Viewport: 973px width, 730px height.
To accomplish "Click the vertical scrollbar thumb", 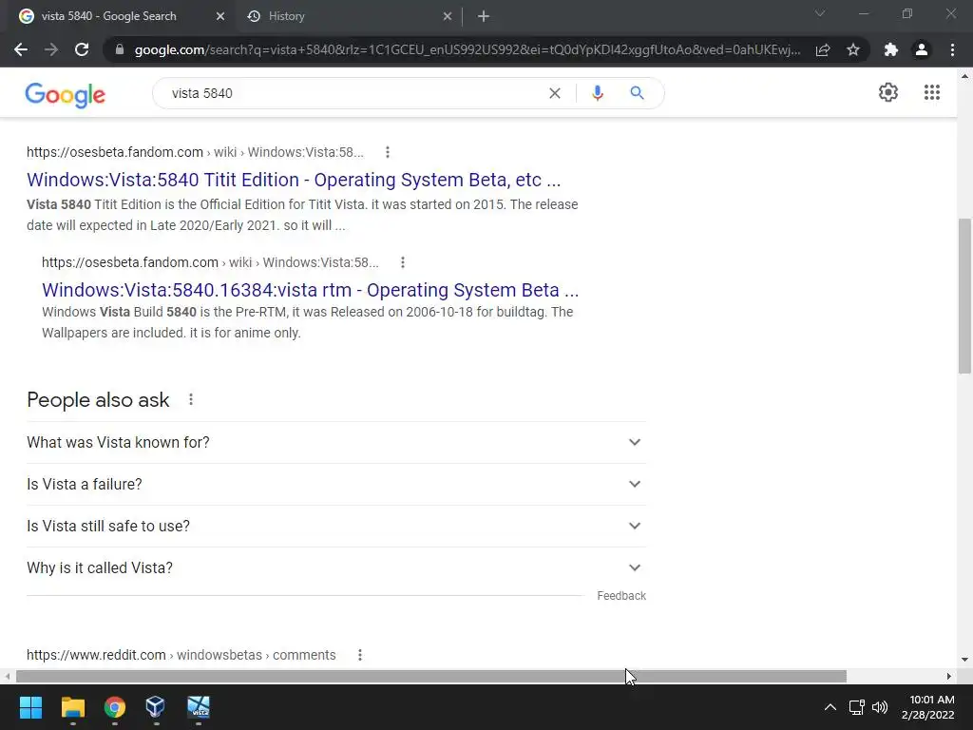I will [x=965, y=297].
